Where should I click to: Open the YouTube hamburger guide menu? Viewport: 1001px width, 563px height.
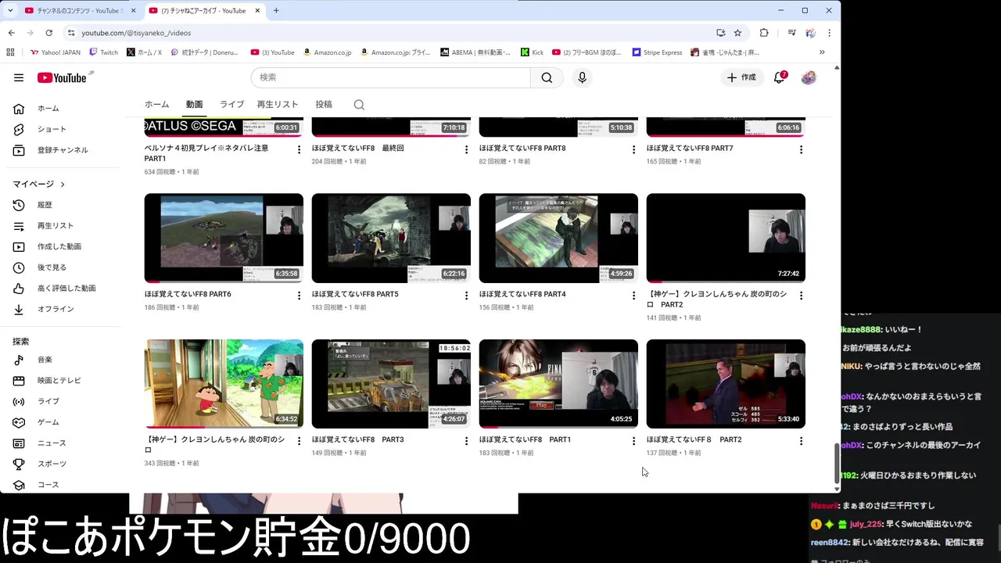19,77
